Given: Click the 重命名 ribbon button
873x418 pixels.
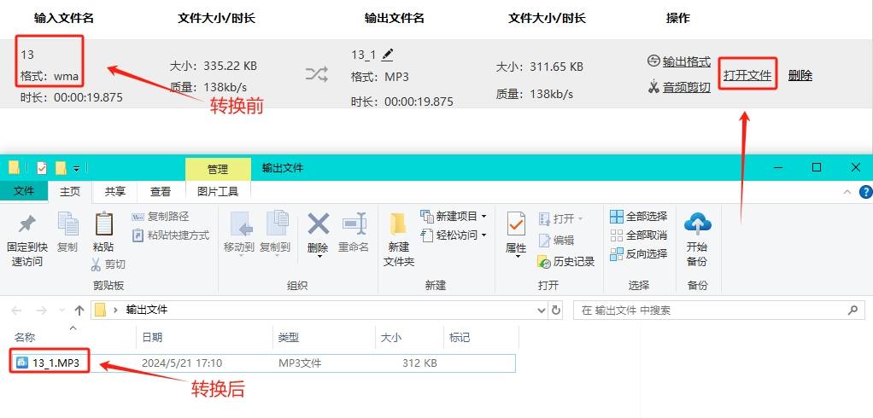Looking at the screenshot, I should (354, 232).
